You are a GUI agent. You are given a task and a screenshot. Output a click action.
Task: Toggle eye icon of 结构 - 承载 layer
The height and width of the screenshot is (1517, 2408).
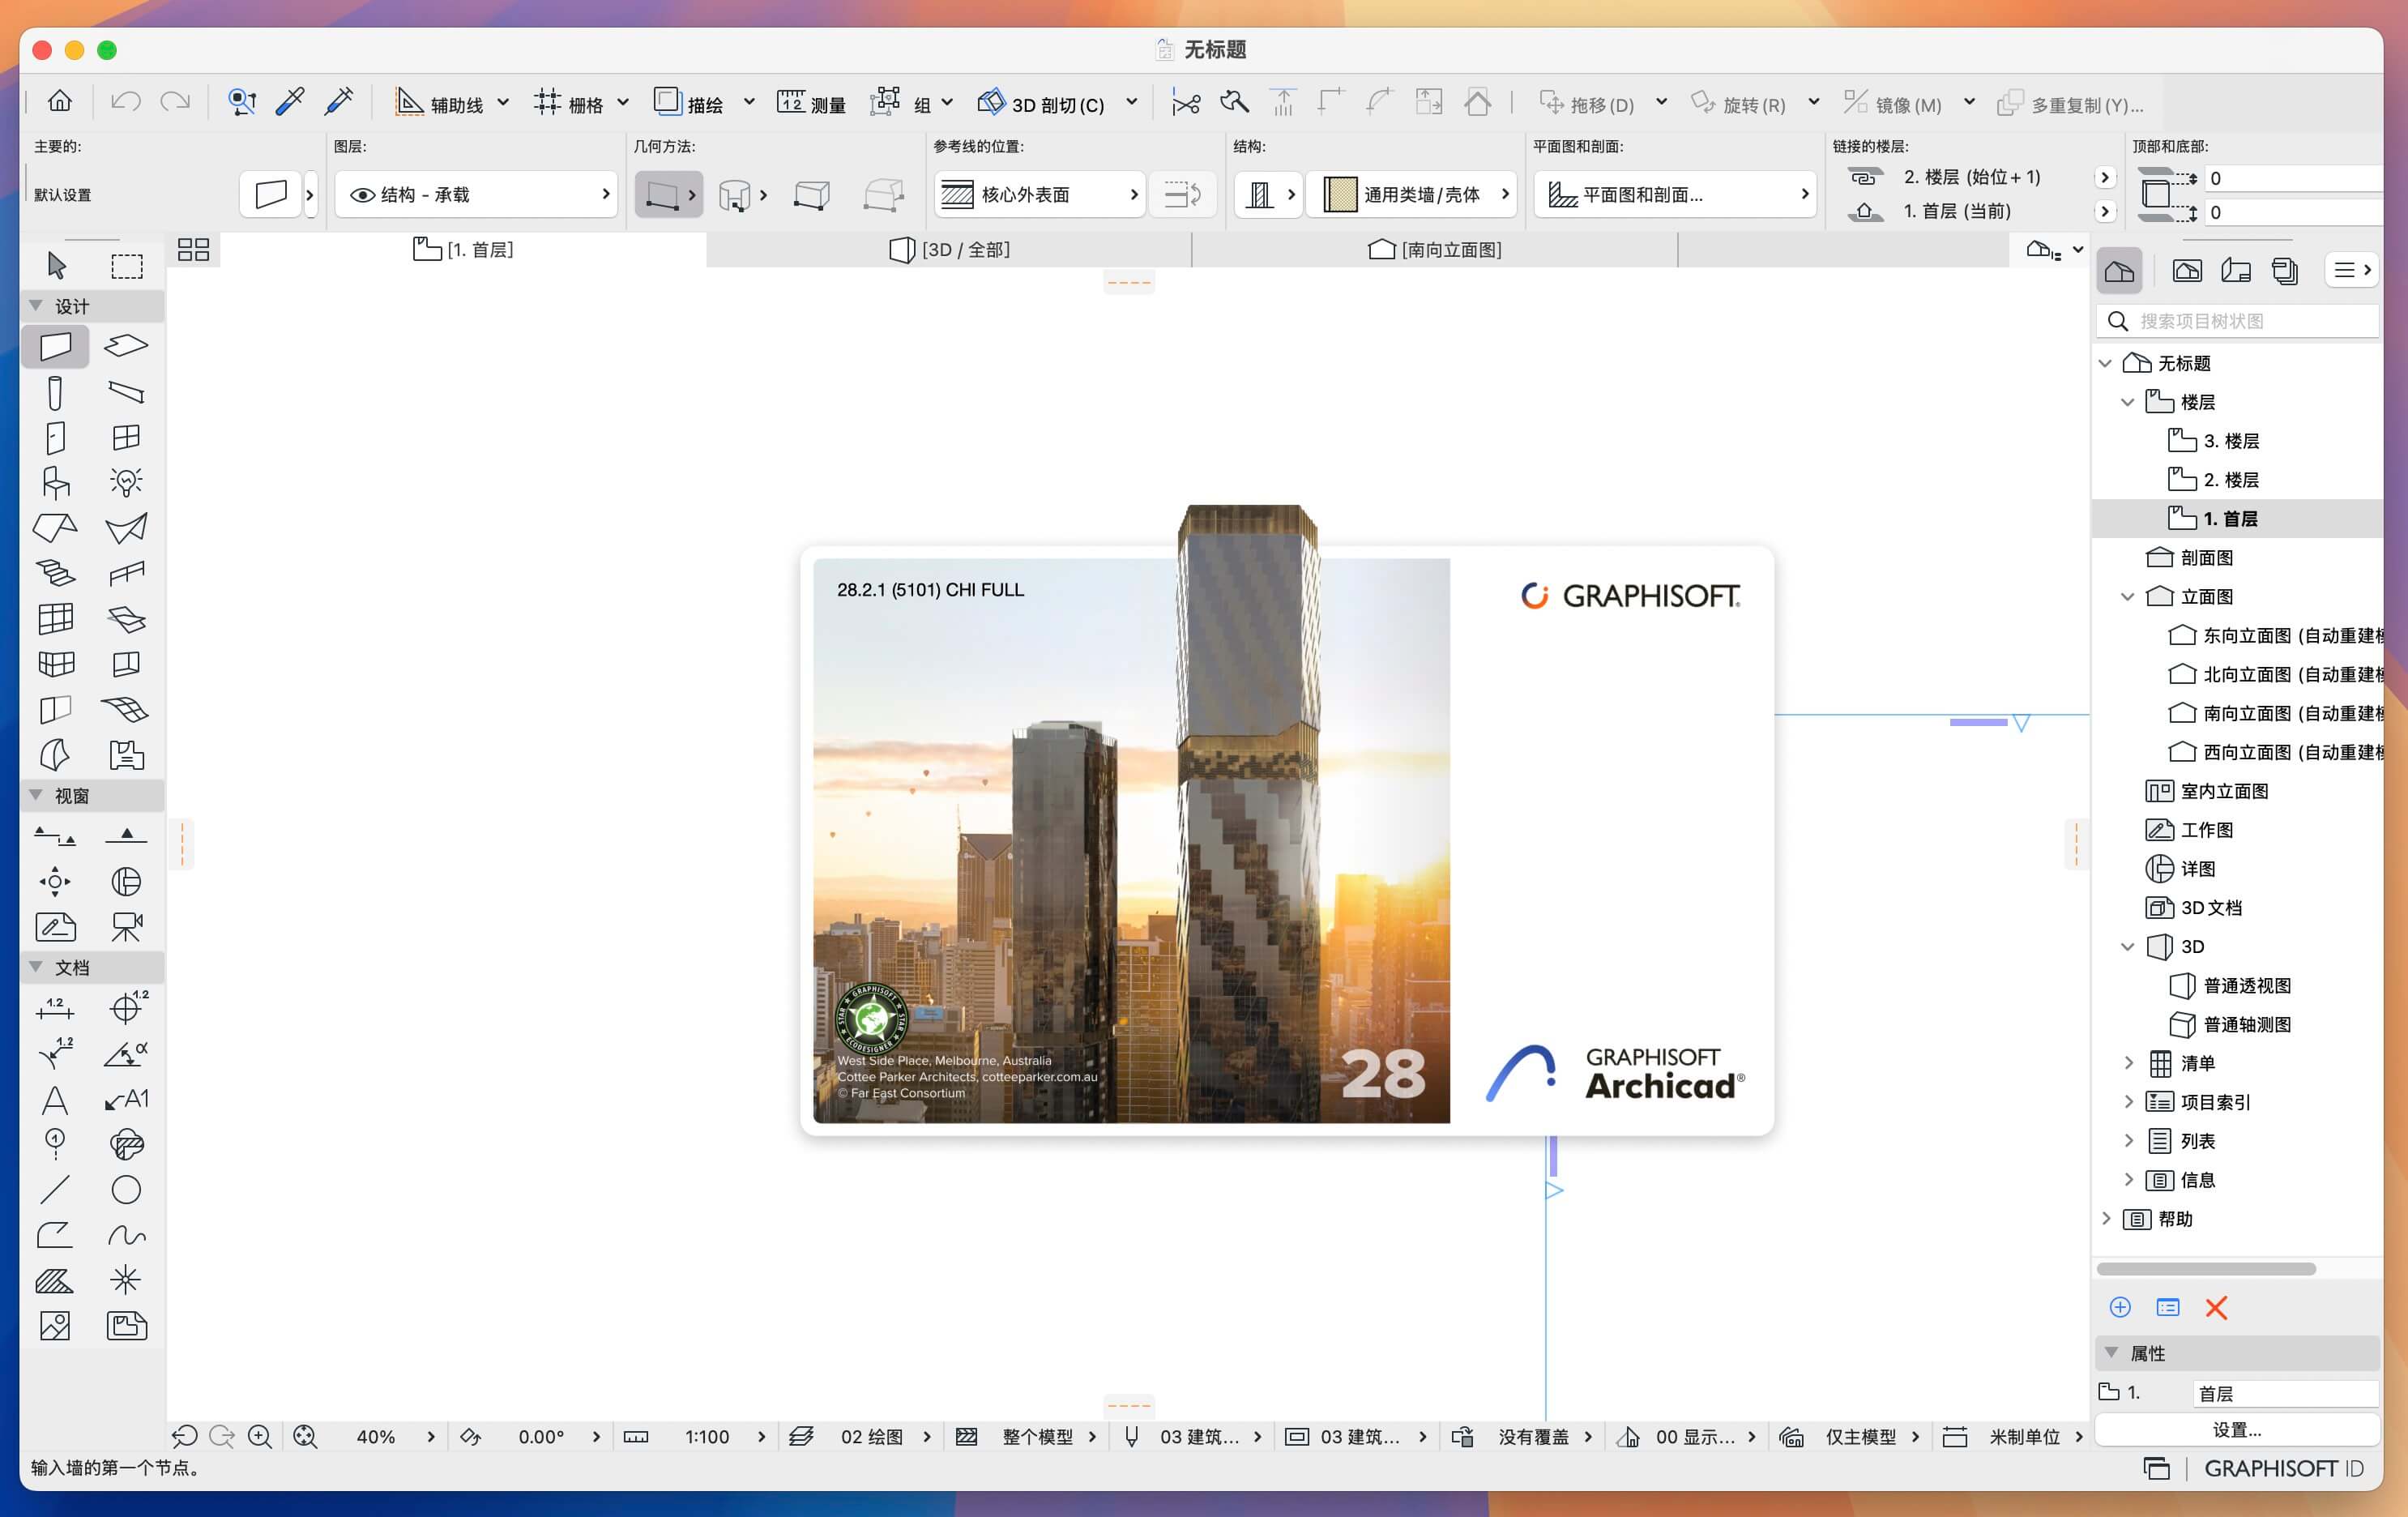point(362,195)
